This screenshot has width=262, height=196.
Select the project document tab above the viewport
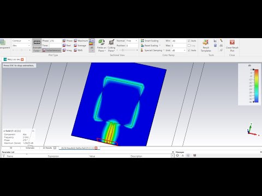point(14,59)
